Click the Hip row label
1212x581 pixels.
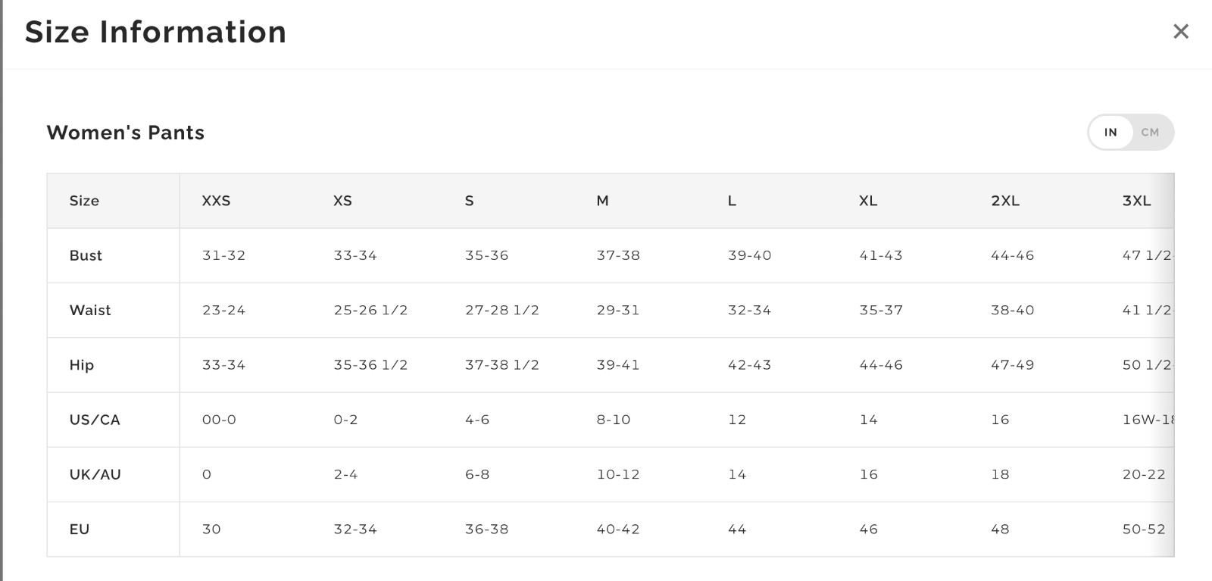click(x=82, y=365)
